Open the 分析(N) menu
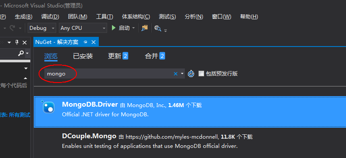 click(x=194, y=17)
